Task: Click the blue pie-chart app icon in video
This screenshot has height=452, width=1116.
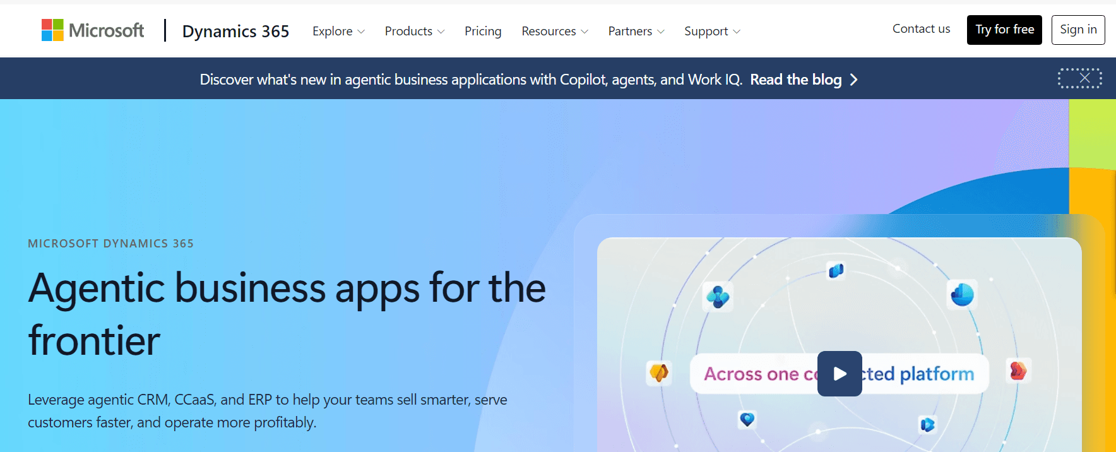Action: pyautogui.click(x=962, y=295)
